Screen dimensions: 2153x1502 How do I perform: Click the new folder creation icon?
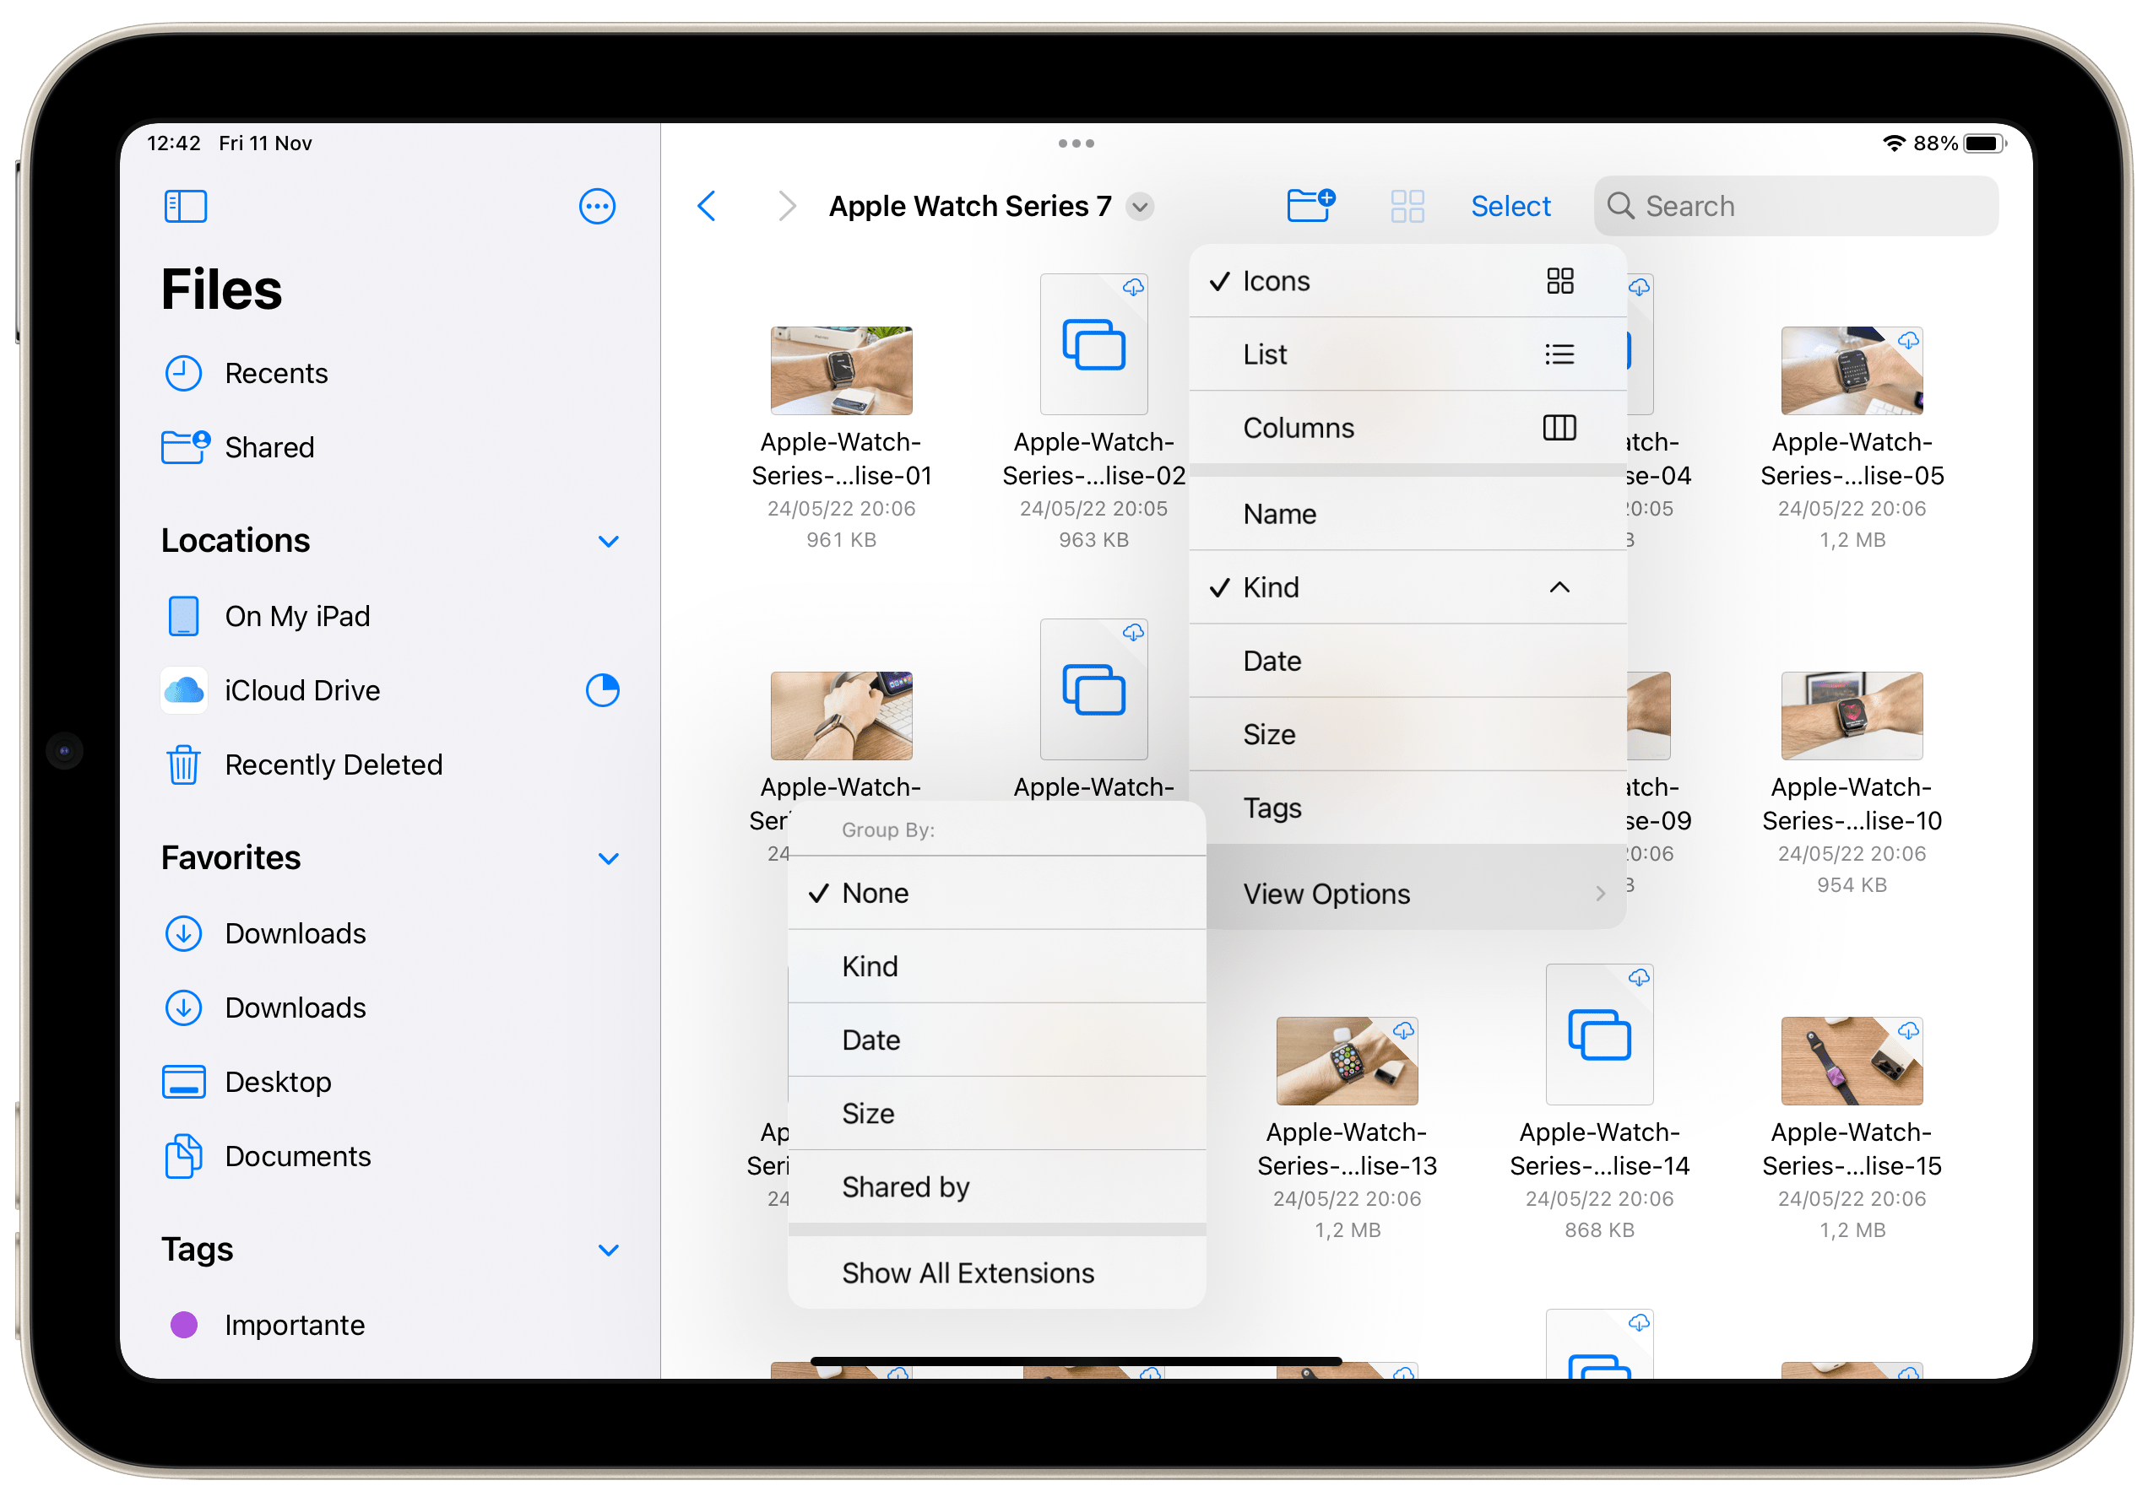(1309, 206)
